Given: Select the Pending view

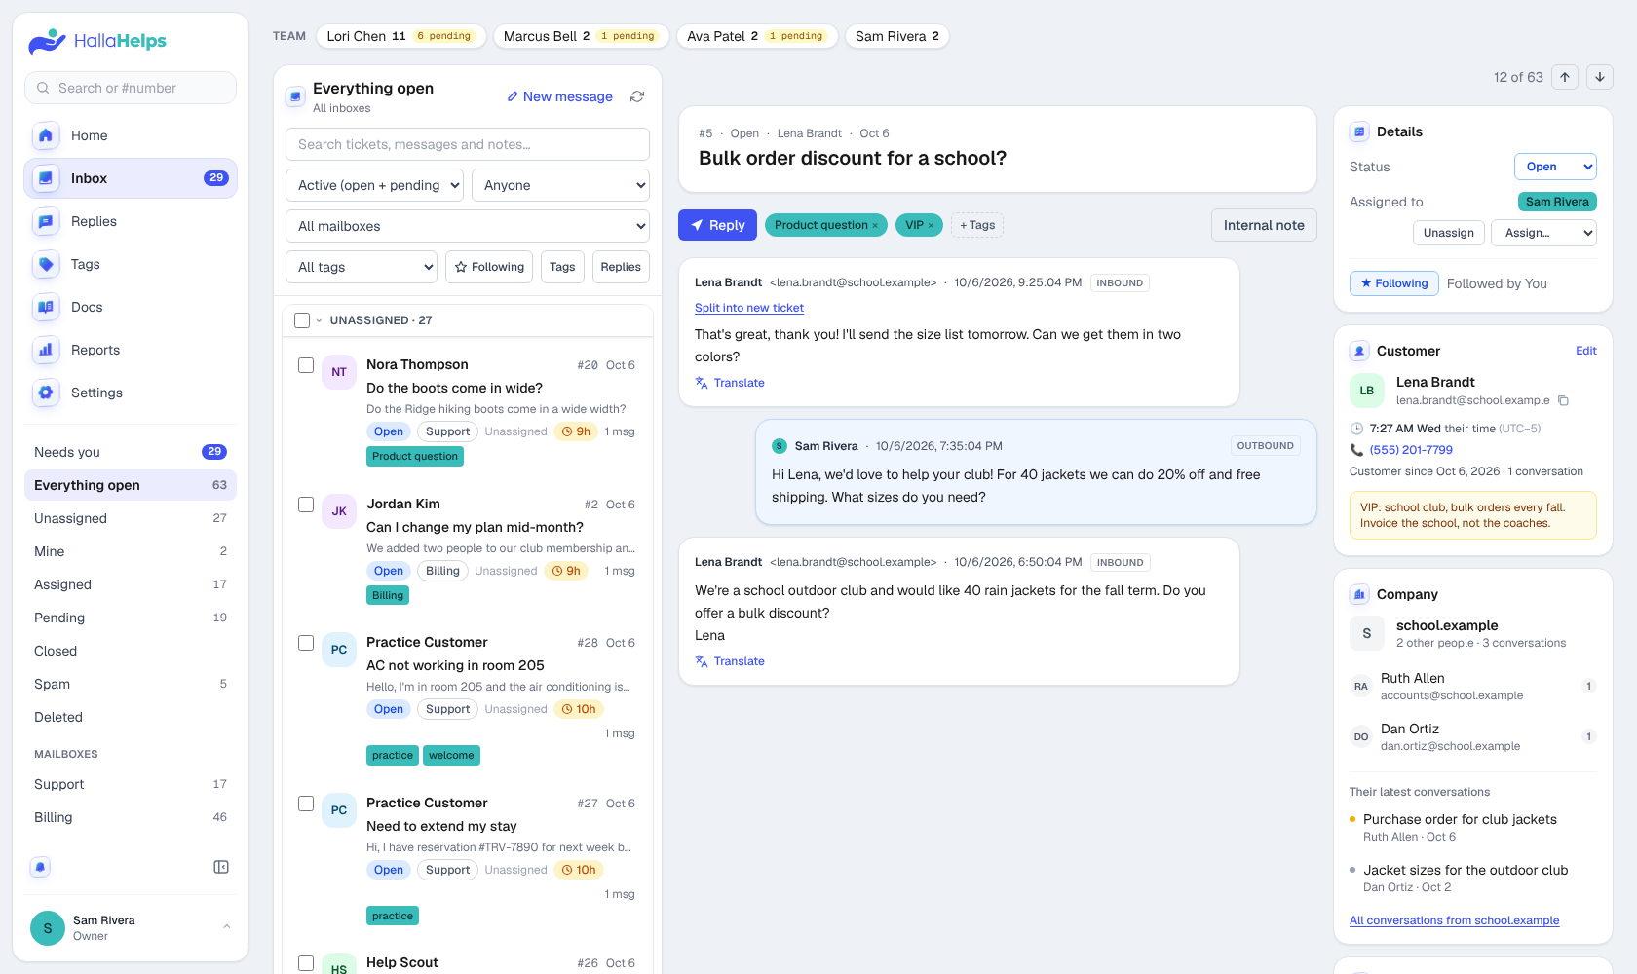Looking at the screenshot, I should tap(131, 618).
